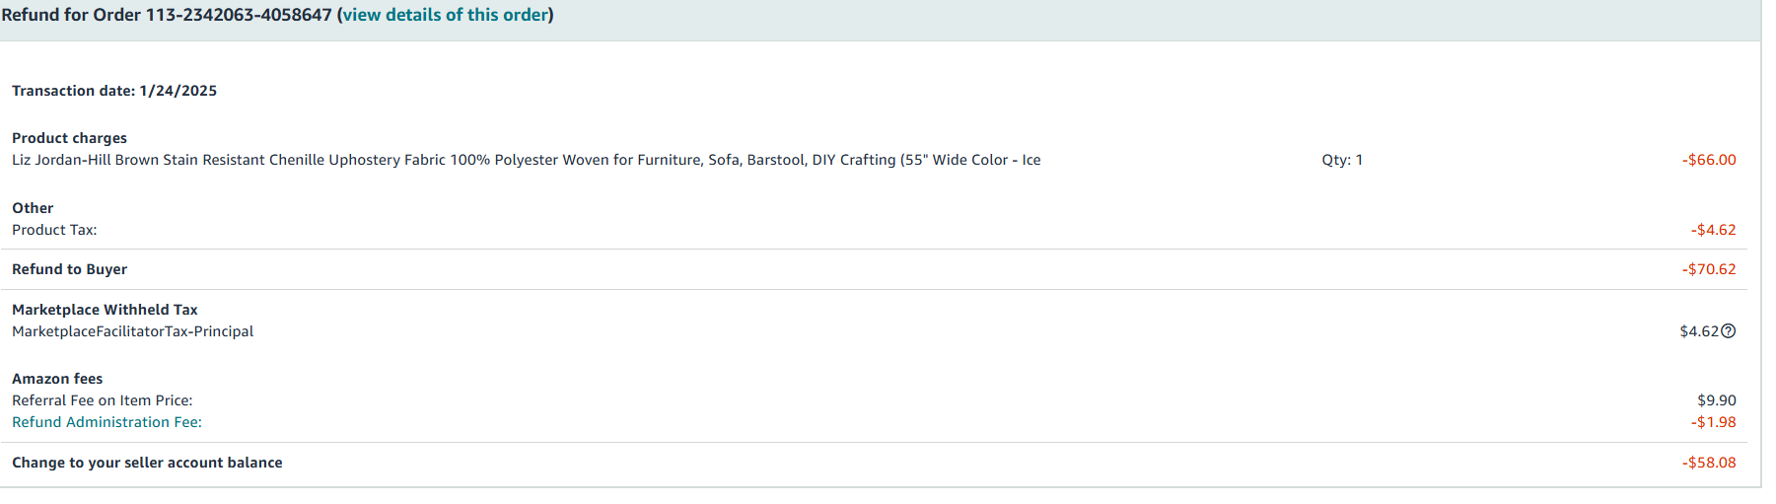1776x504 pixels.
Task: Click the Product Tax -$4.62 amount
Action: point(1713,230)
